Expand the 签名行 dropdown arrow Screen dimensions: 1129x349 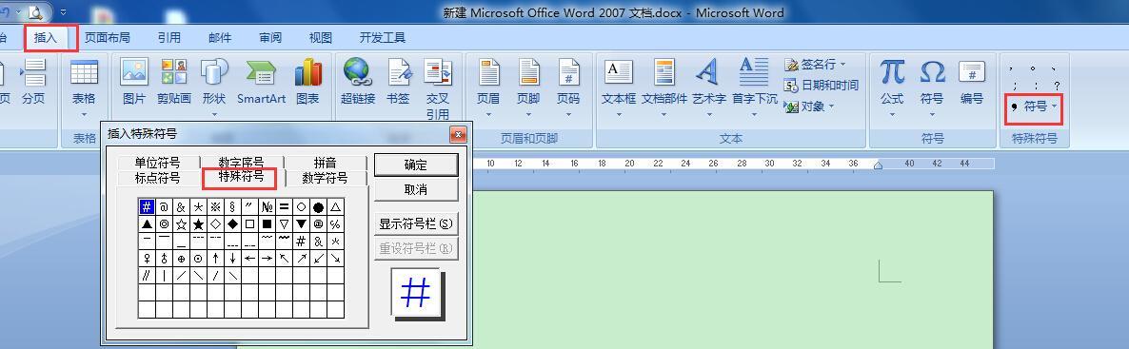(x=842, y=65)
